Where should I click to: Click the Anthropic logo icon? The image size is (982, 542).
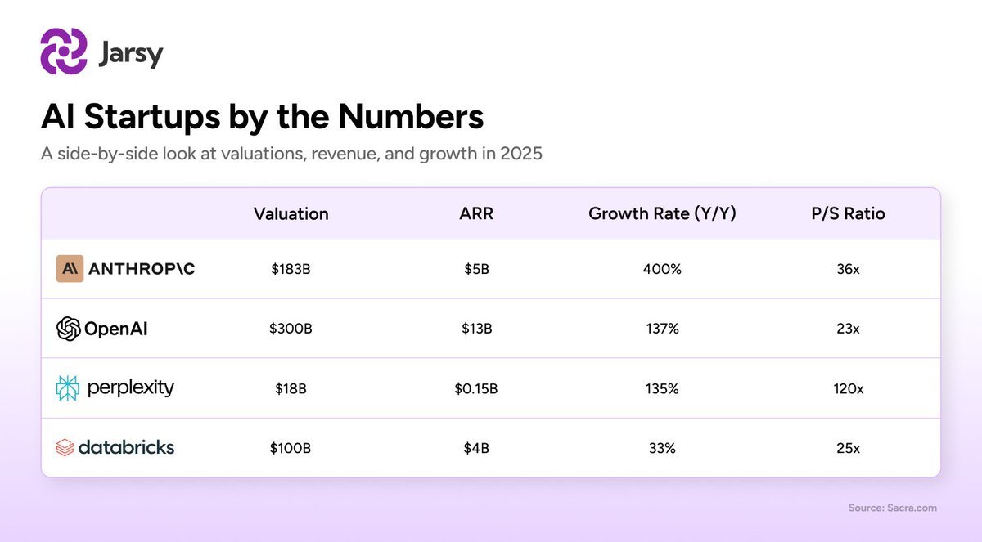(70, 269)
